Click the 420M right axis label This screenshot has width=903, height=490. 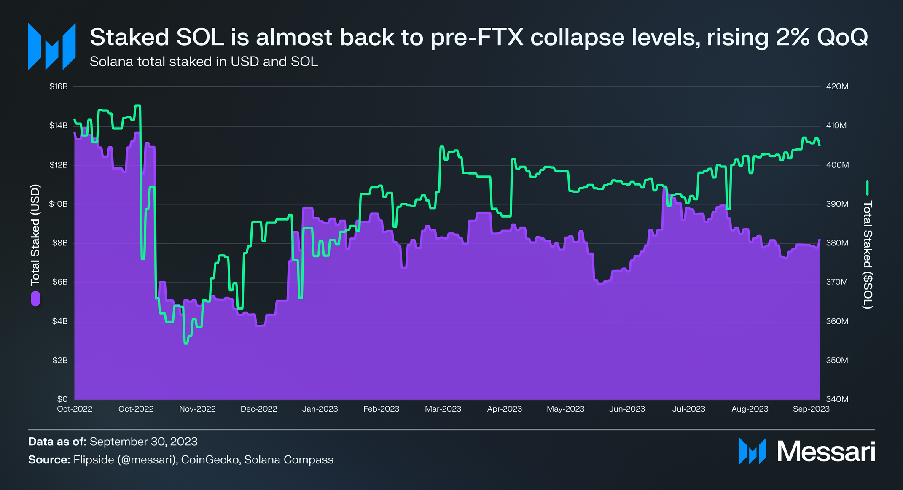pyautogui.click(x=837, y=86)
